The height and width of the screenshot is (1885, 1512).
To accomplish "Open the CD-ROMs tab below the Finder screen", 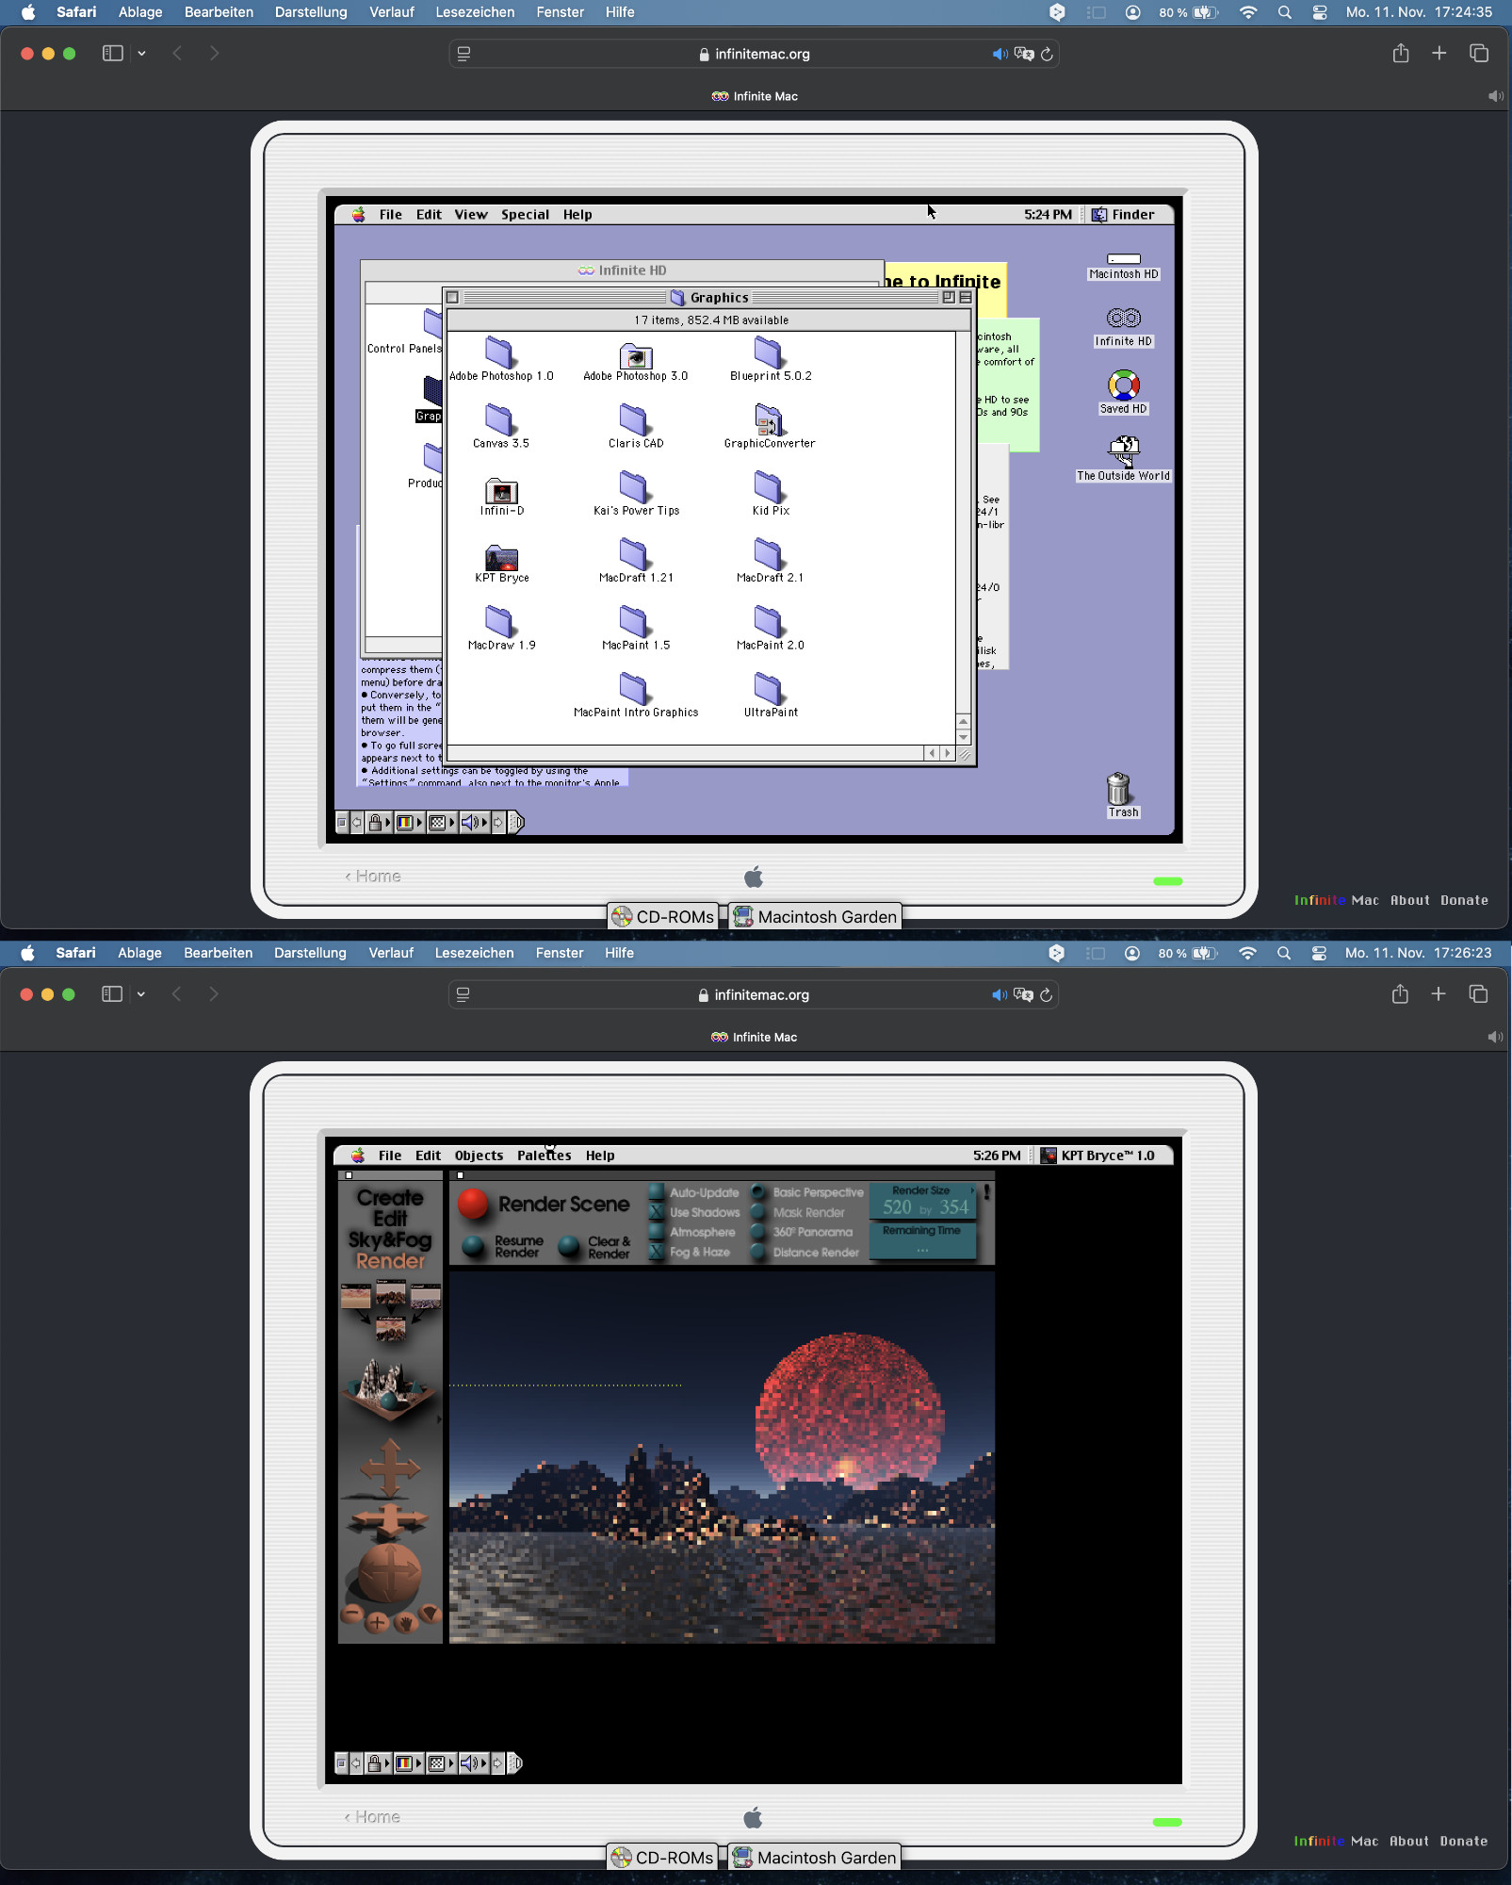I will pyautogui.click(x=663, y=916).
